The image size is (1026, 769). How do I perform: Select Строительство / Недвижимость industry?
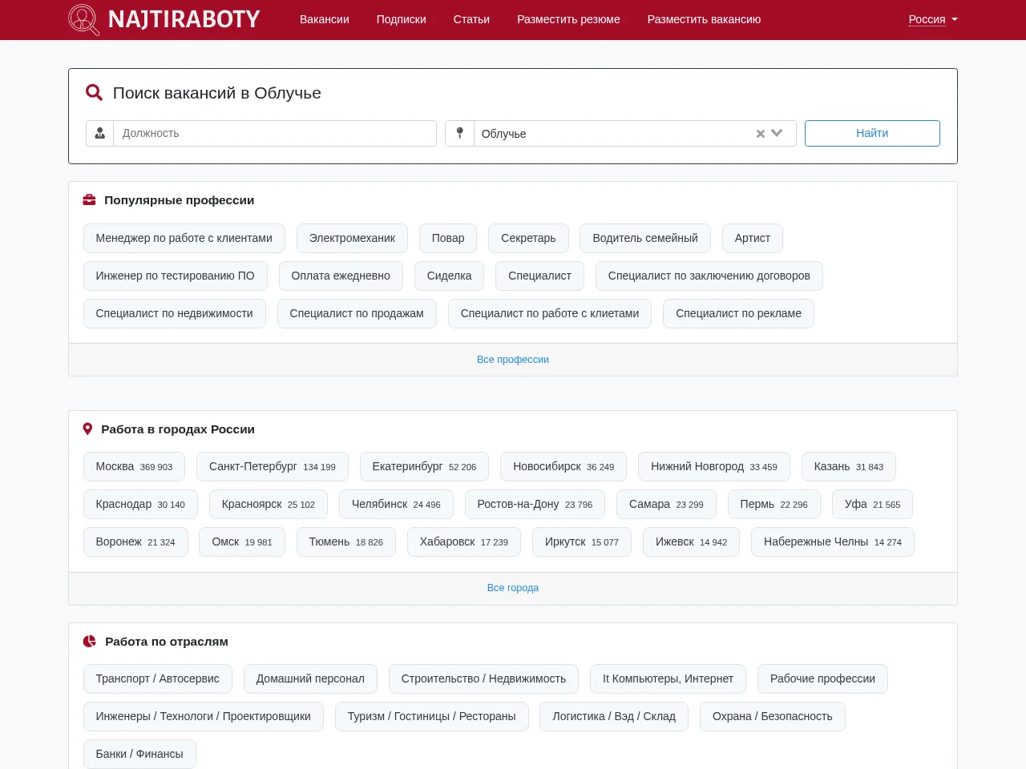click(483, 678)
